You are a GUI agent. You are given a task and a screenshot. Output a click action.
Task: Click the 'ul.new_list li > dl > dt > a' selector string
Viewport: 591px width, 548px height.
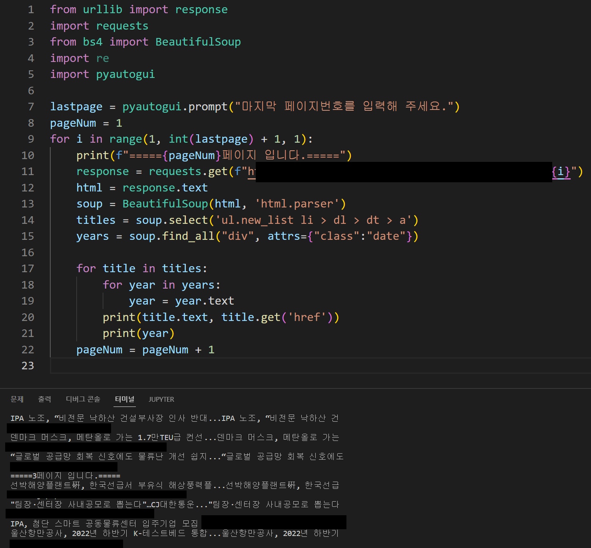[314, 220]
